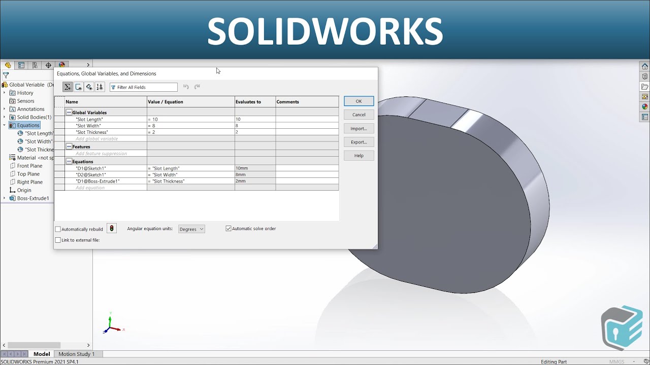The image size is (650, 365).
Task: Open the DimXpertManager crosshair tab
Action: tap(48, 65)
